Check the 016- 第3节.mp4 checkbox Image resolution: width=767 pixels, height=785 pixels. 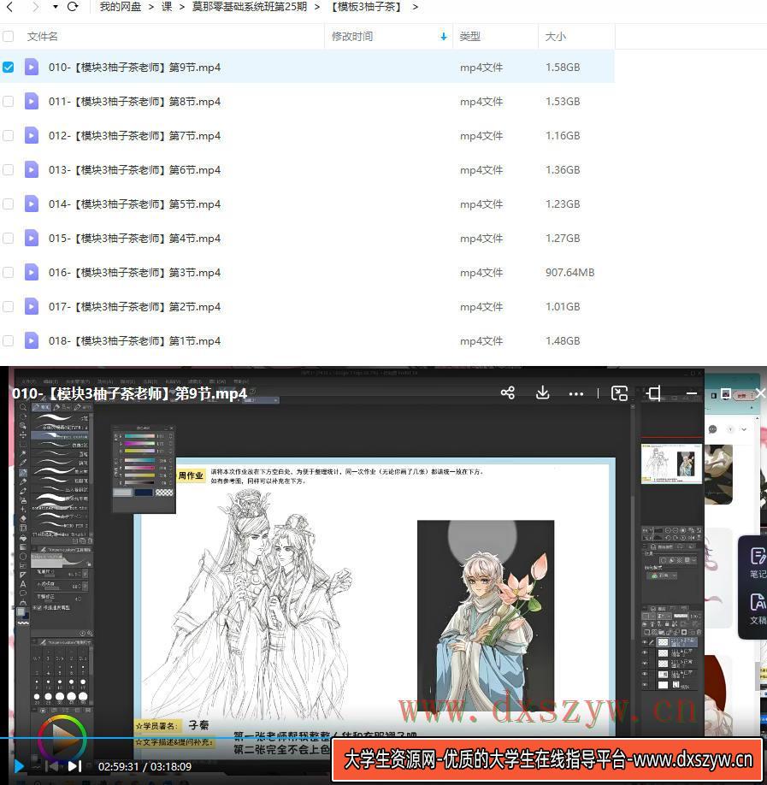tap(8, 272)
